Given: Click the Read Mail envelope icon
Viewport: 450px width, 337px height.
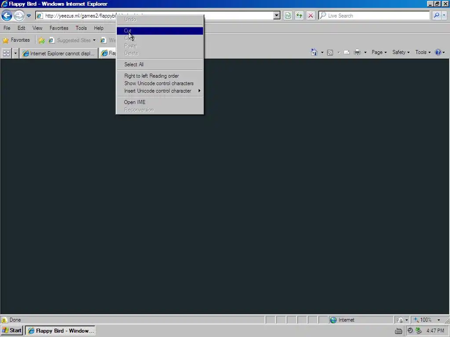Looking at the screenshot, I should pos(347,53).
